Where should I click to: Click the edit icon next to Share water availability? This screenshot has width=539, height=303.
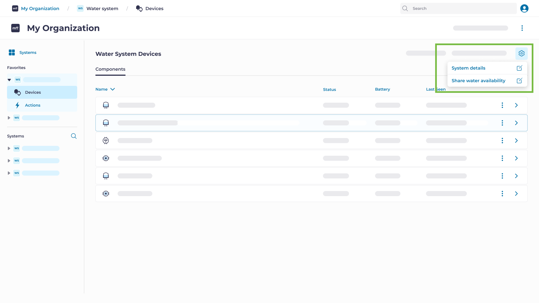point(519,81)
